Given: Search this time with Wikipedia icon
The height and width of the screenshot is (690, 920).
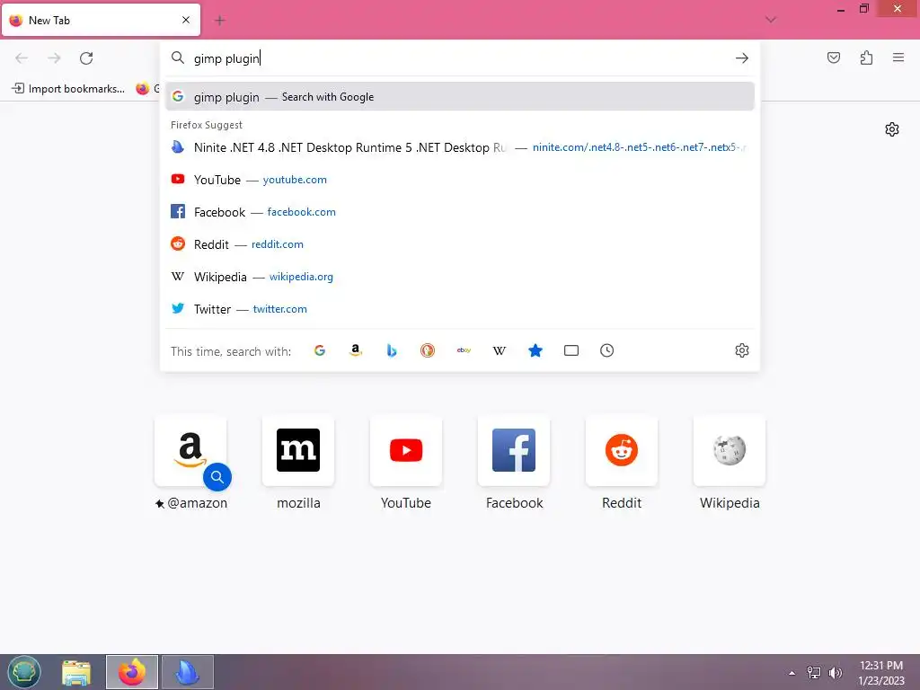Looking at the screenshot, I should (500, 350).
